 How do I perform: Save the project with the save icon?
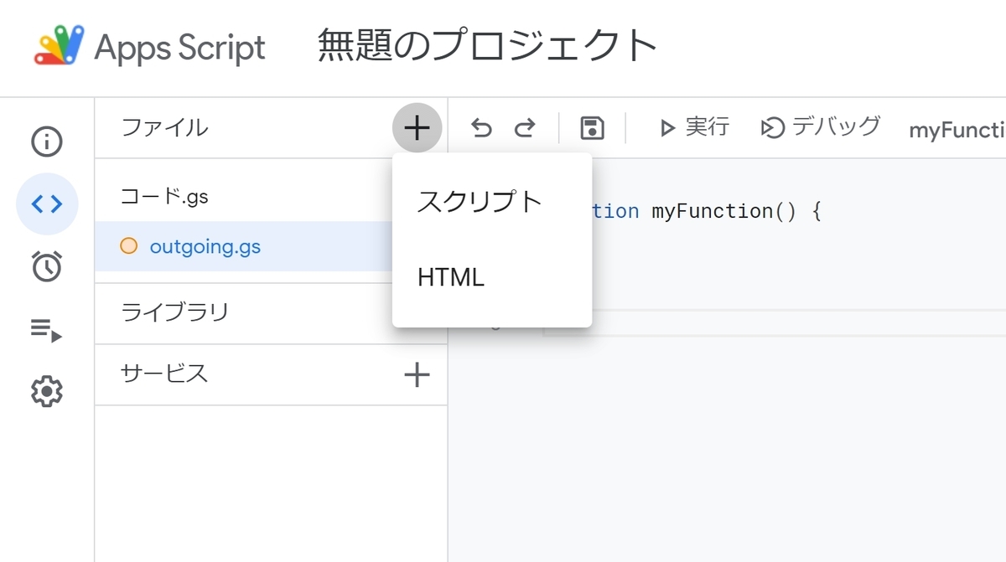tap(593, 126)
